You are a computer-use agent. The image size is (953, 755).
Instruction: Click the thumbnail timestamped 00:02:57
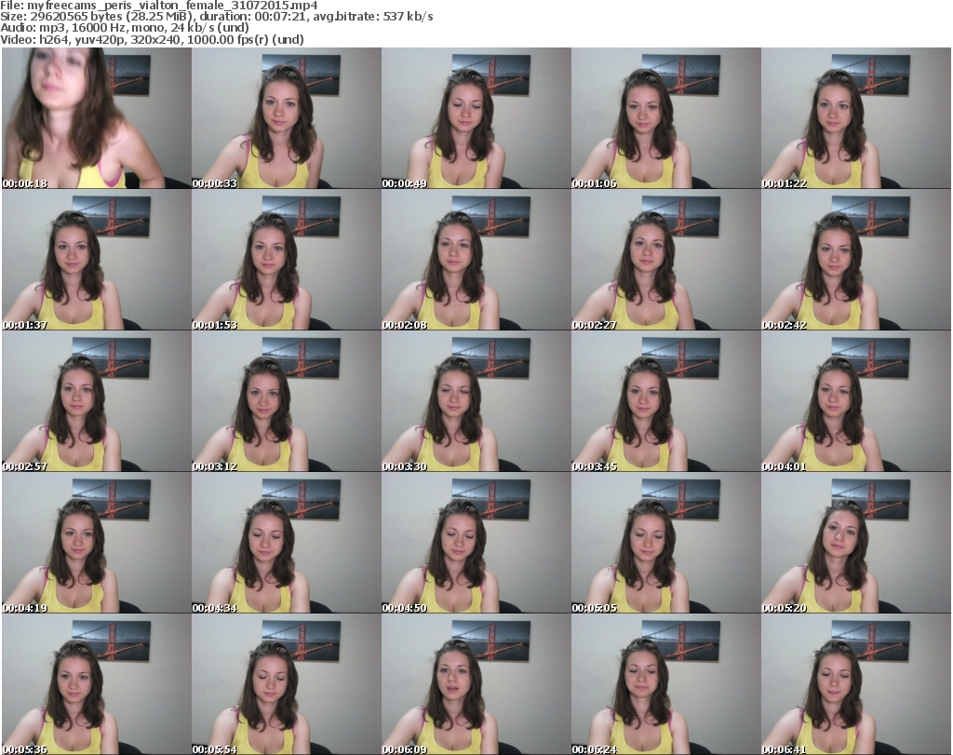click(x=97, y=401)
